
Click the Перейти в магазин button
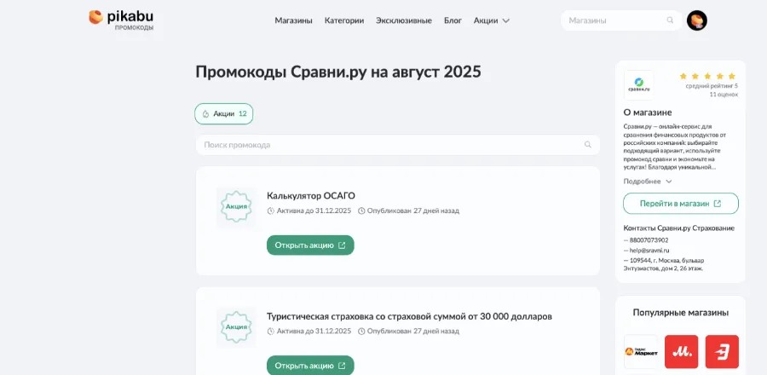pyautogui.click(x=681, y=204)
